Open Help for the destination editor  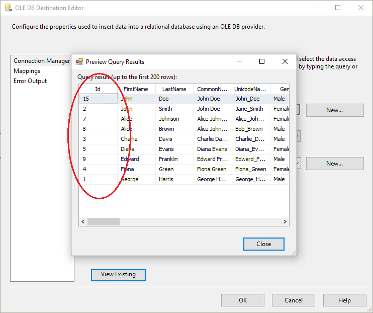coord(344,300)
